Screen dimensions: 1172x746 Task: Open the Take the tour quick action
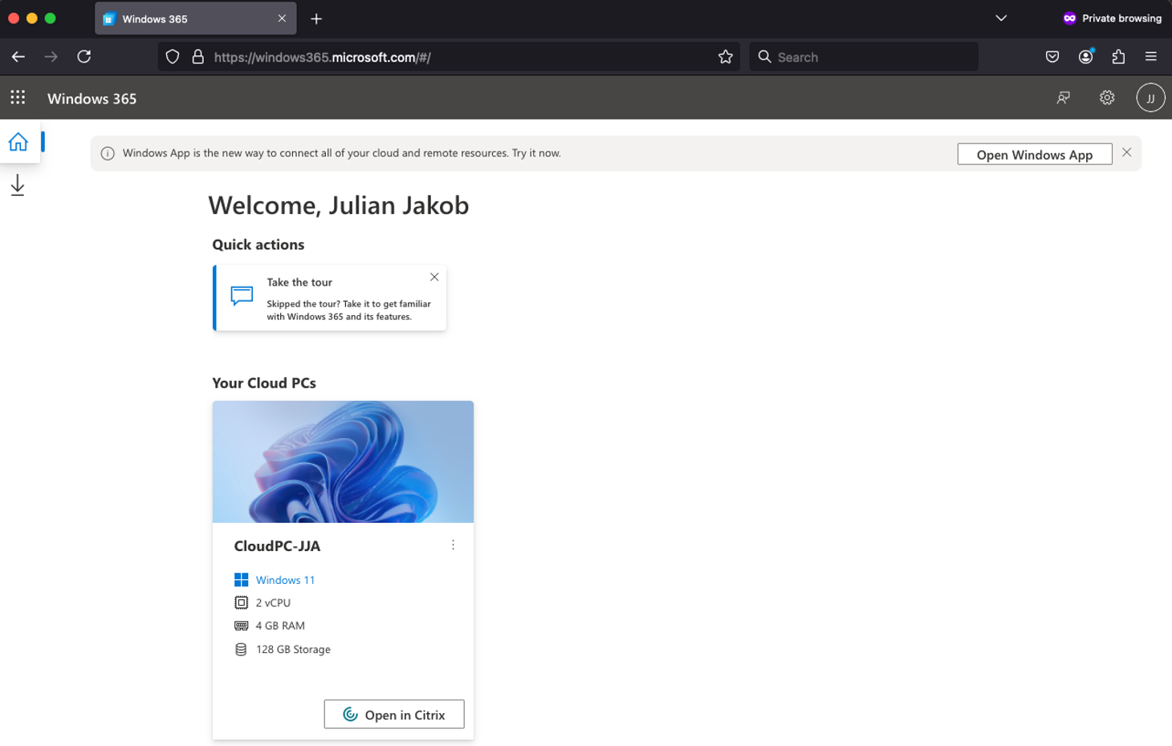click(329, 298)
